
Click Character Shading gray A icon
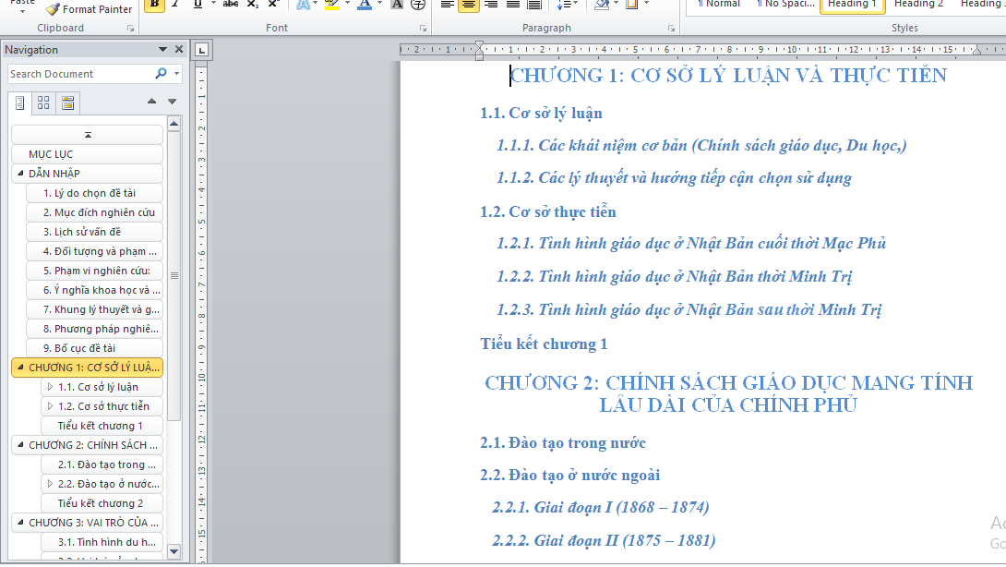pos(397,4)
